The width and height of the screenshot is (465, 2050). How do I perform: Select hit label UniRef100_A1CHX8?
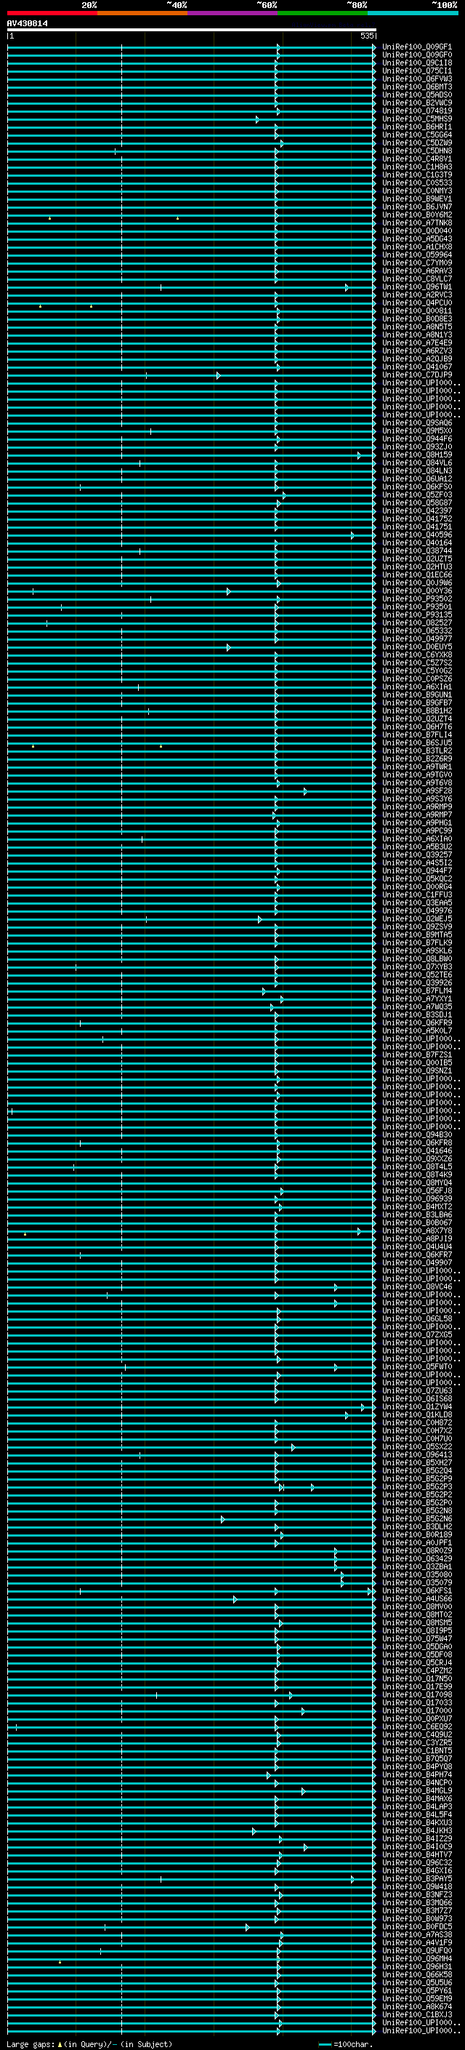417,247
